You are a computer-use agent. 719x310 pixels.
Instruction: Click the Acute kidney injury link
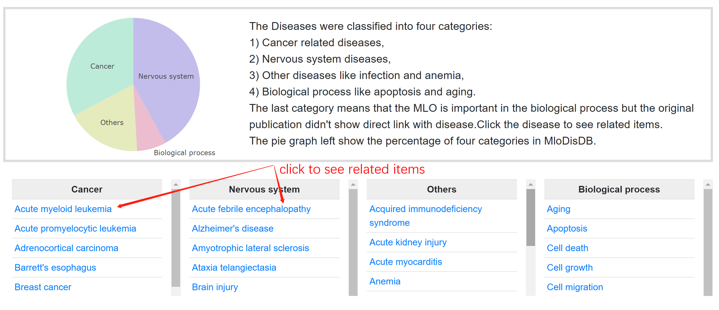(408, 242)
